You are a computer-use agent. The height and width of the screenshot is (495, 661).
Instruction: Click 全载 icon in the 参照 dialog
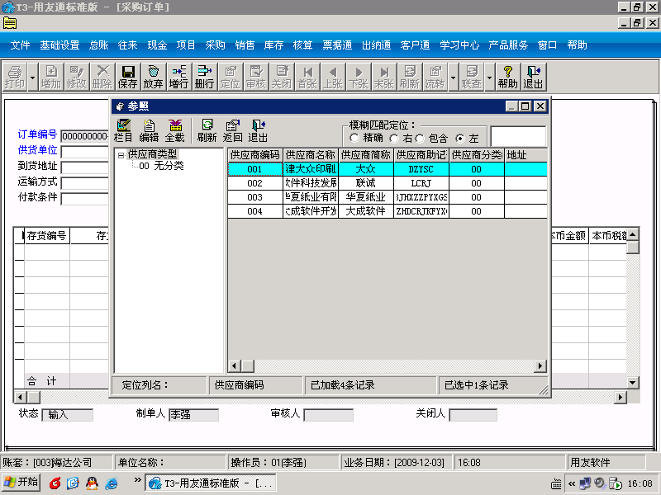coord(175,130)
